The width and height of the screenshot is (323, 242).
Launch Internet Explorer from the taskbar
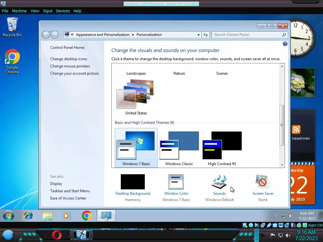point(28,216)
